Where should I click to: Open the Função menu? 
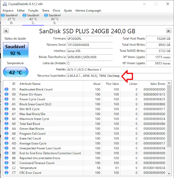pyautogui.click(x=33, y=11)
